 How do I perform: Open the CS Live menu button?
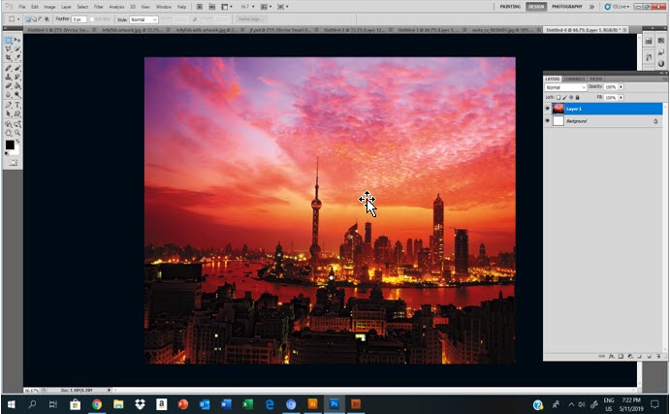(x=617, y=7)
